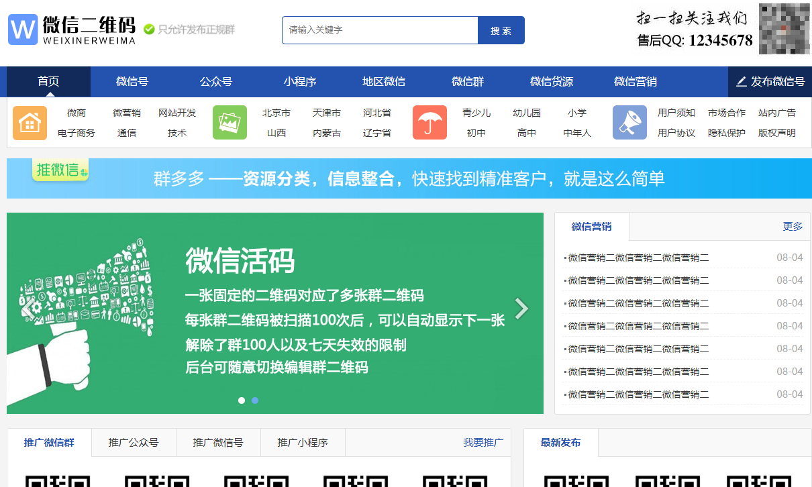Open the 通信 category link
The height and width of the screenshot is (487, 812).
(127, 133)
